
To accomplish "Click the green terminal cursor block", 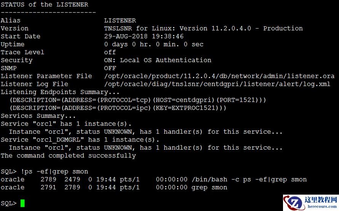I will (22, 203).
